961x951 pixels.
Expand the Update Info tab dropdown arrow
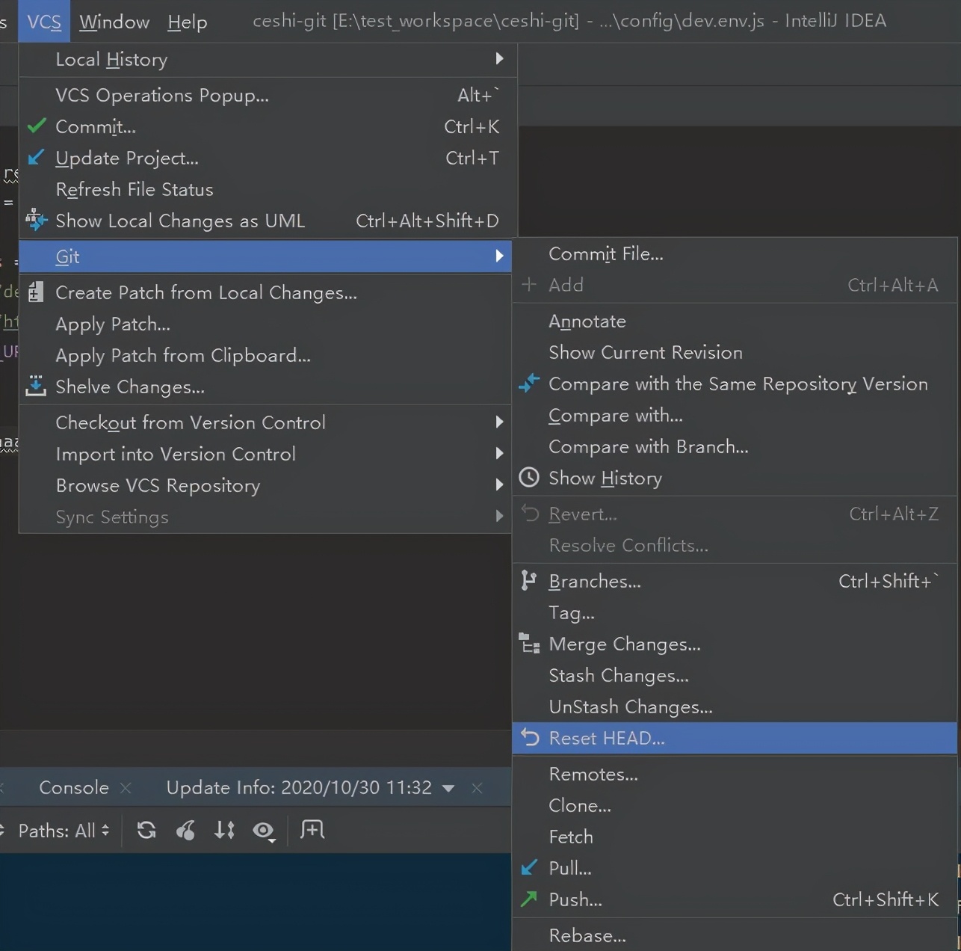coord(448,788)
